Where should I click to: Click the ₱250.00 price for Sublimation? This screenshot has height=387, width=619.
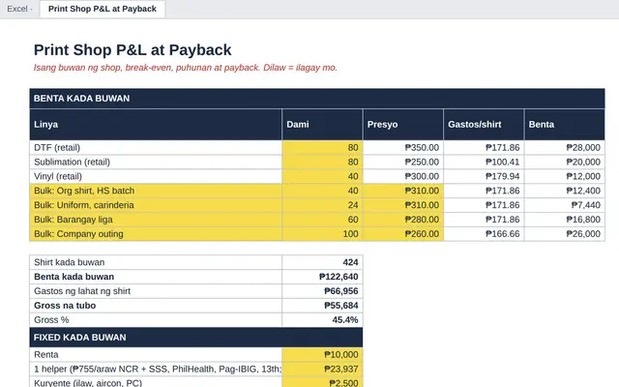point(403,162)
